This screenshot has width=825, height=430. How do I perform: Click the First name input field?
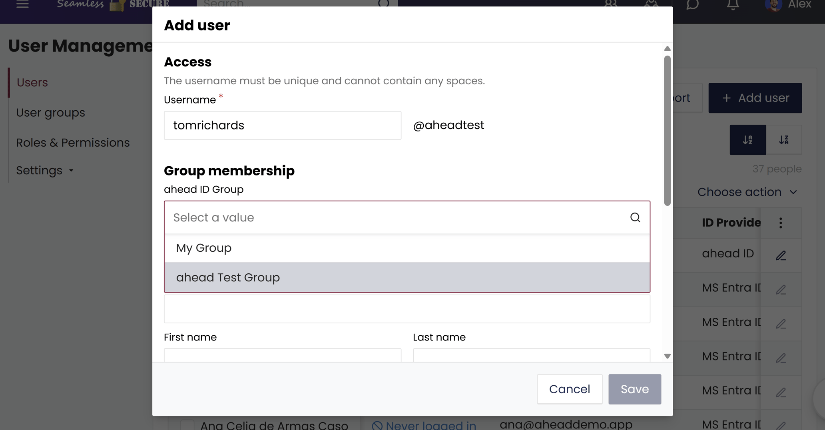[x=282, y=355]
